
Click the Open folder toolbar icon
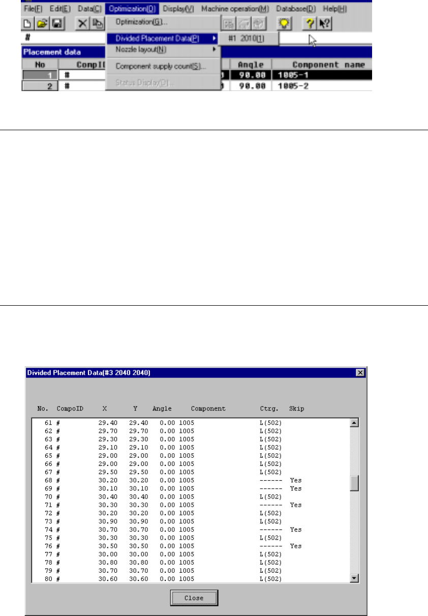41,22
